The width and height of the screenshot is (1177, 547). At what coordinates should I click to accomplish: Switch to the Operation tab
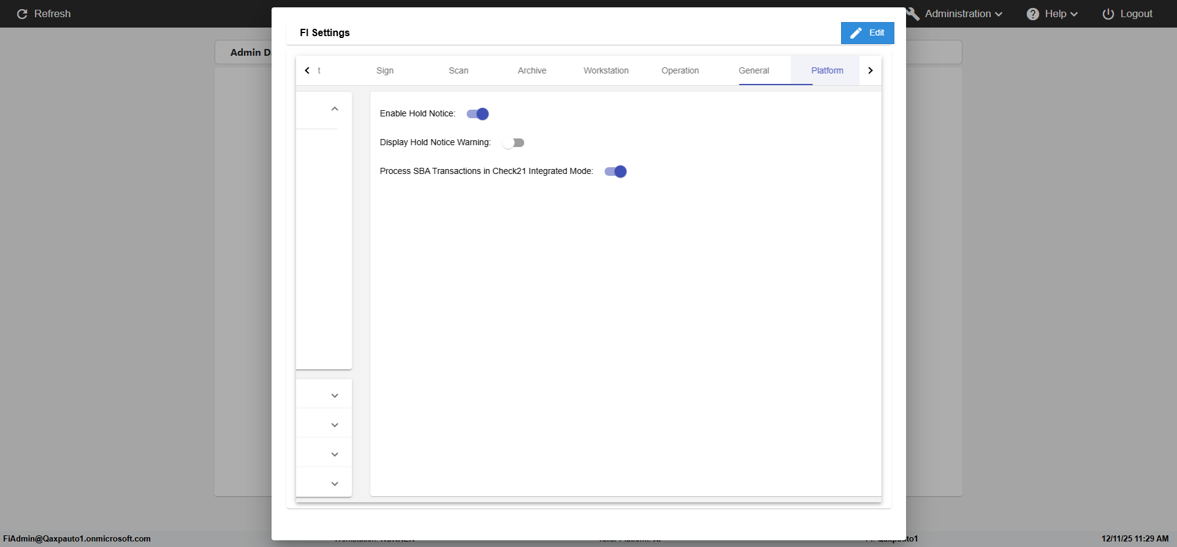(x=680, y=70)
